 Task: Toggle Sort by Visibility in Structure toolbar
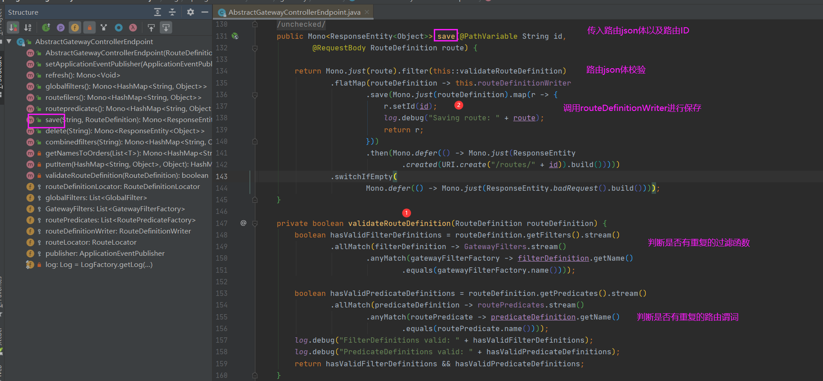click(14, 28)
